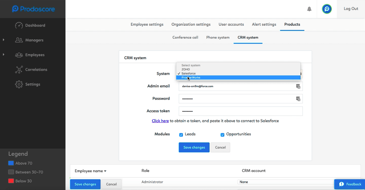Open Correlations in sidebar

(36, 70)
